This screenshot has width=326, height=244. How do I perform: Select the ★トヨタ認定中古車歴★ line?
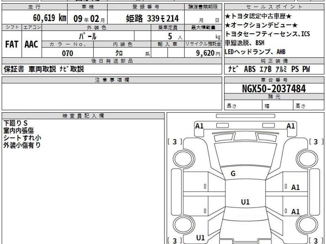click(x=258, y=17)
